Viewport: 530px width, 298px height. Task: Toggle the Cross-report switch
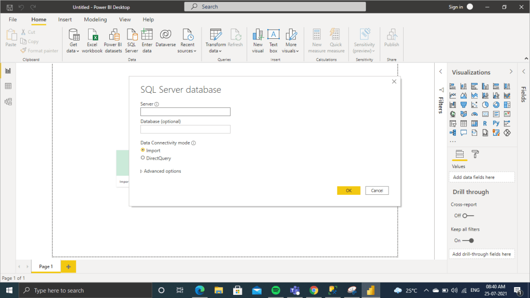coord(468,216)
